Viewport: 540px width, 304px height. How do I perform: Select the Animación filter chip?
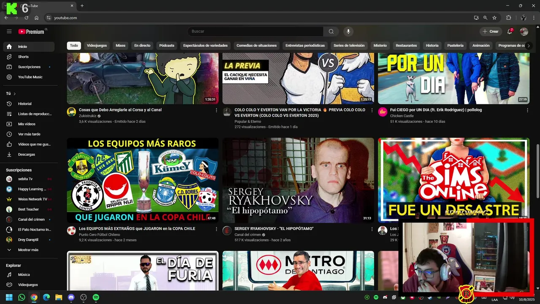[481, 46]
